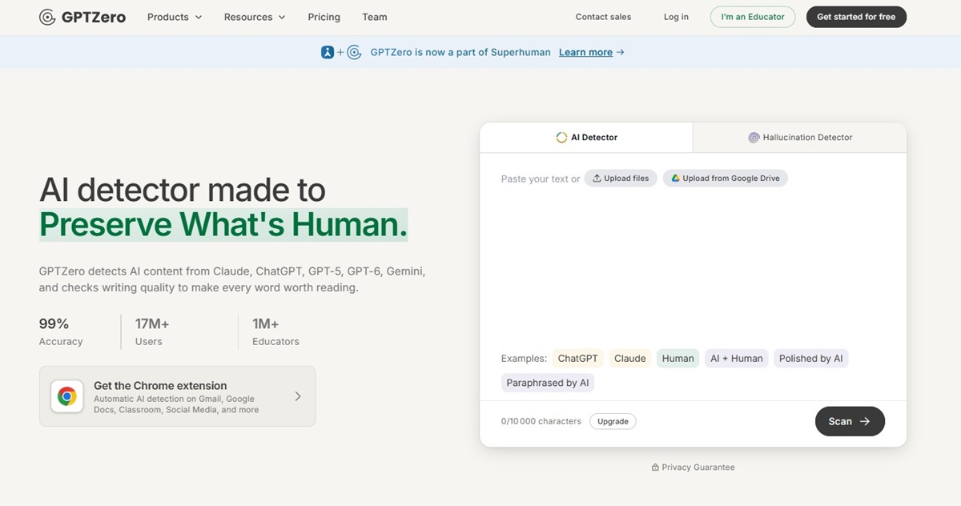Open the Team page
This screenshot has width=961, height=506.
point(375,17)
